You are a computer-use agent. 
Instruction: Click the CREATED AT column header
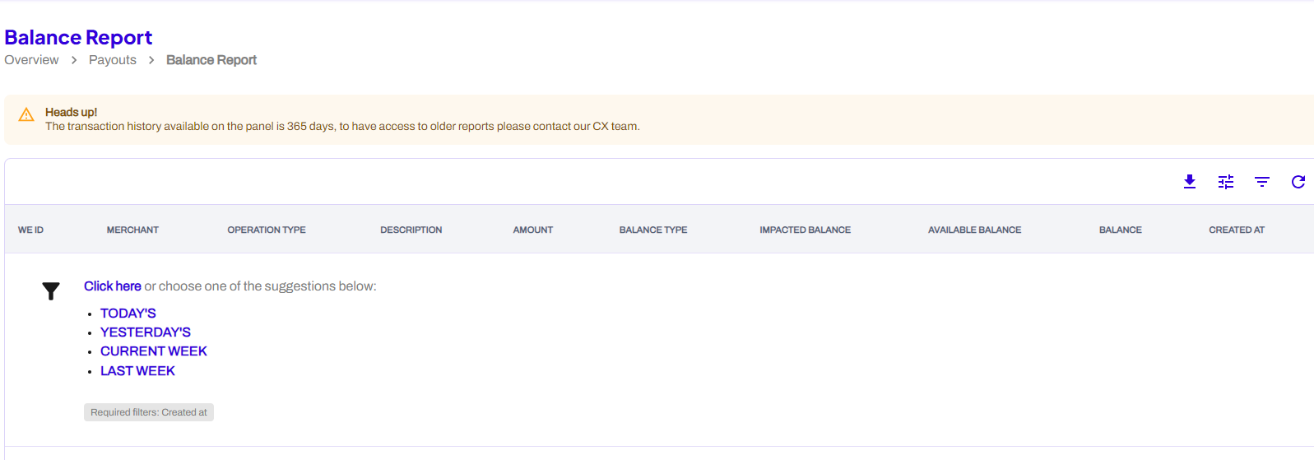pyautogui.click(x=1237, y=230)
